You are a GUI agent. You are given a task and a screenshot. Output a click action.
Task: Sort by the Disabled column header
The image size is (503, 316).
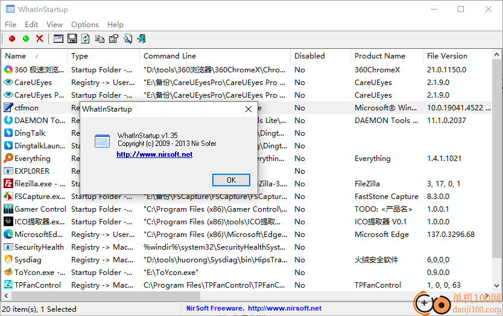(320, 56)
